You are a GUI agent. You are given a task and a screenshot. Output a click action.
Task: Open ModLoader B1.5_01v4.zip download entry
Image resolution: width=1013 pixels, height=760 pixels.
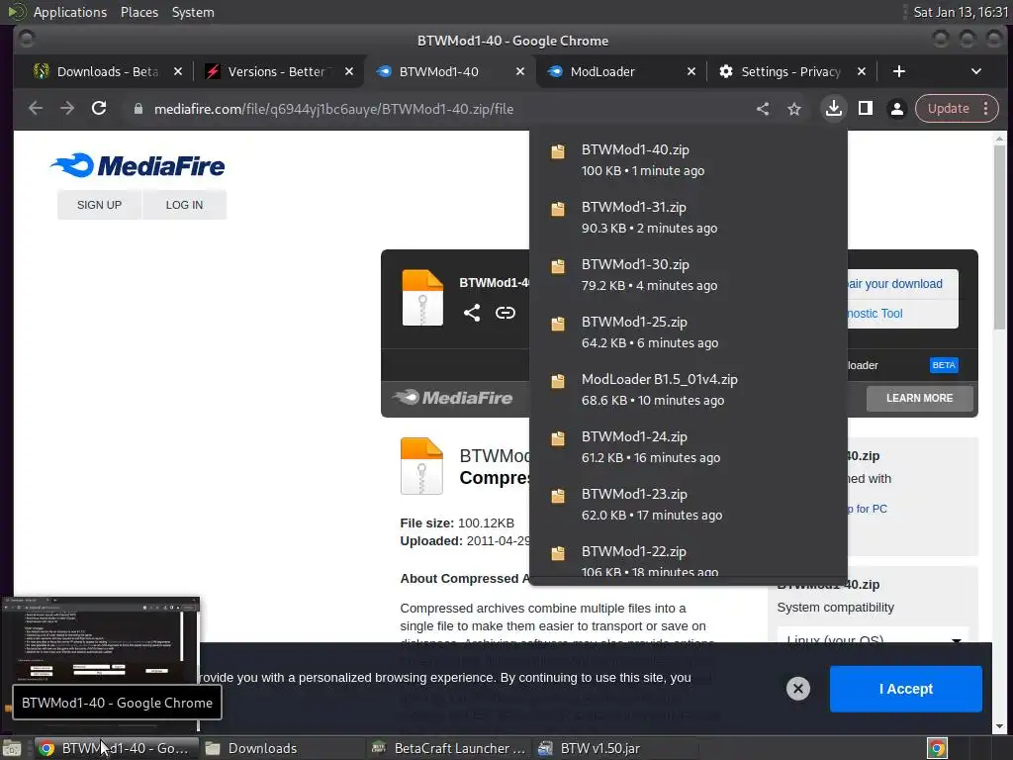pos(689,389)
